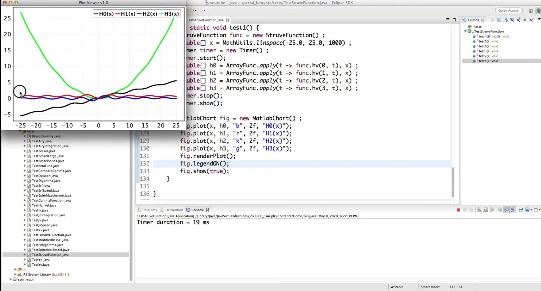Viewport: 541px width, 291px height.
Task: Click editor vertical scrollbar thumb
Action: pyautogui.click(x=453, y=182)
